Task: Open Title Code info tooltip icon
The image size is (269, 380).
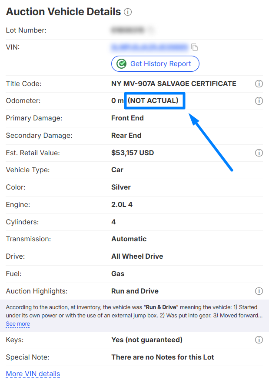Action: click(259, 83)
